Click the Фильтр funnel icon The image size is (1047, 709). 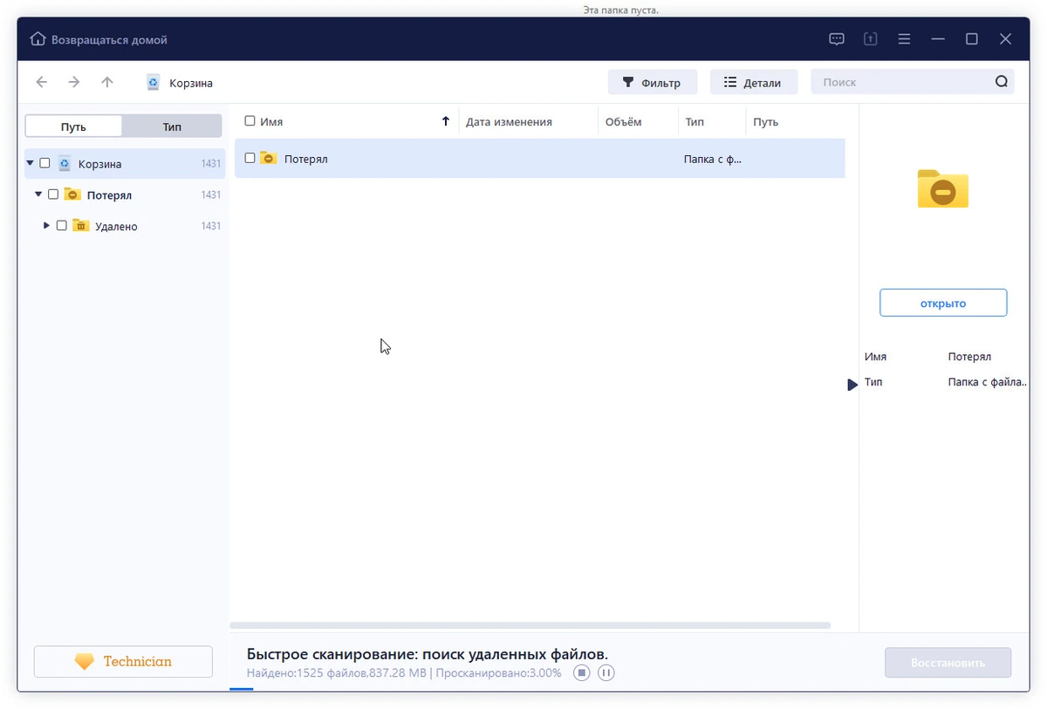(627, 83)
